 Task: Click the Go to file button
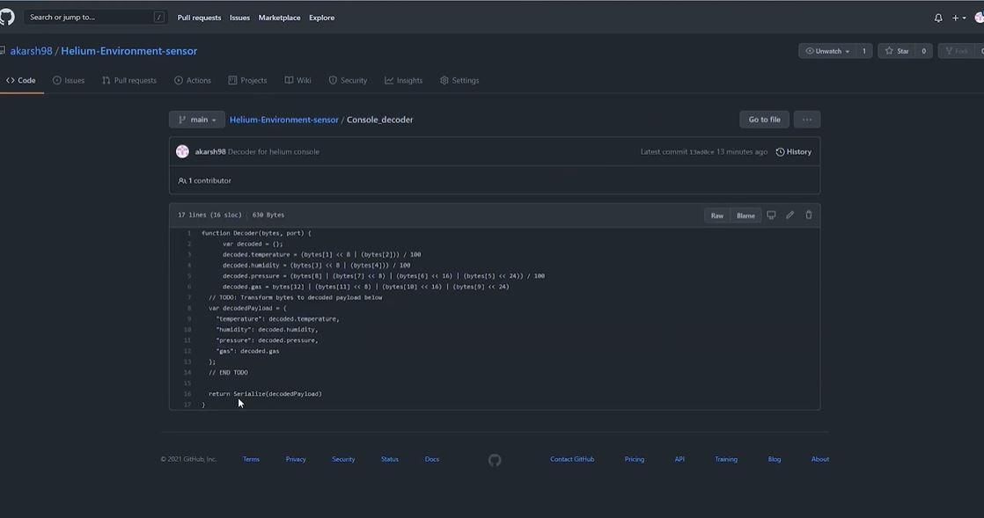(764, 119)
